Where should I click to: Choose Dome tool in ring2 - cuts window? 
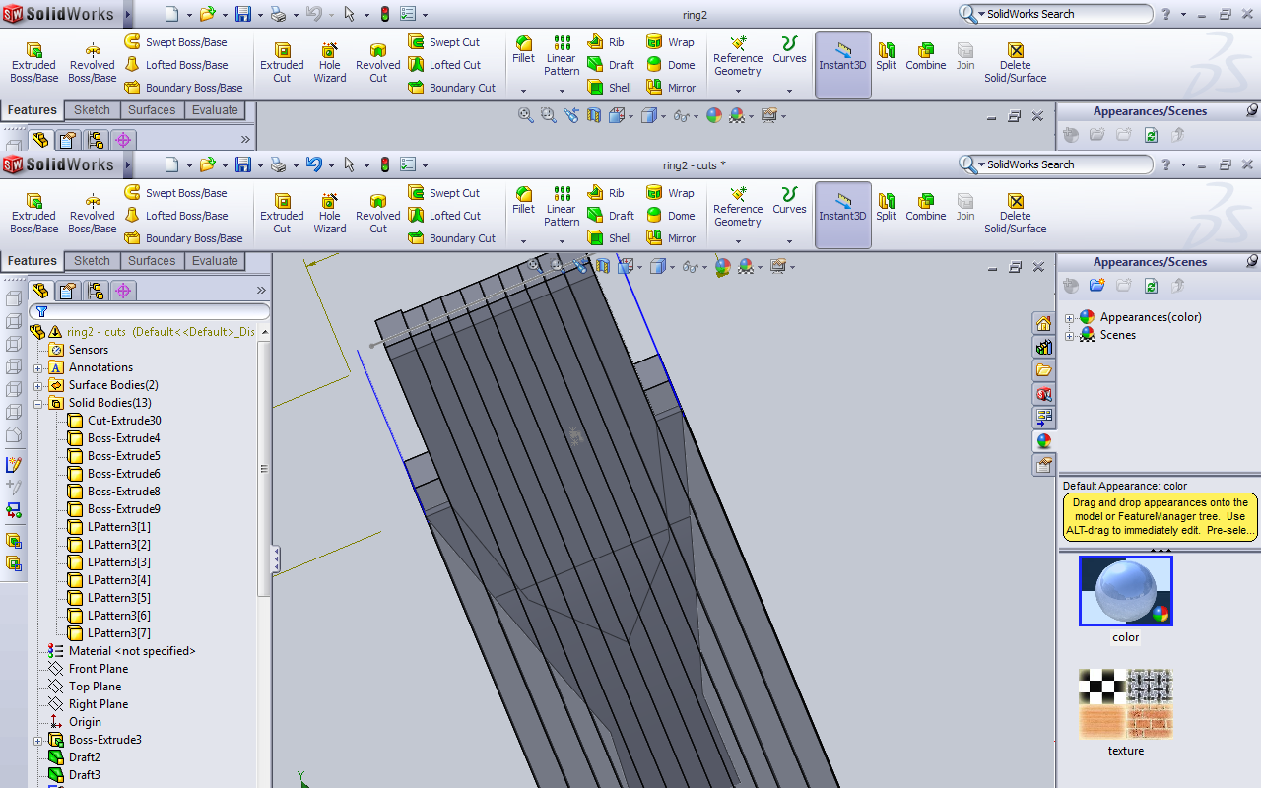tap(670, 216)
